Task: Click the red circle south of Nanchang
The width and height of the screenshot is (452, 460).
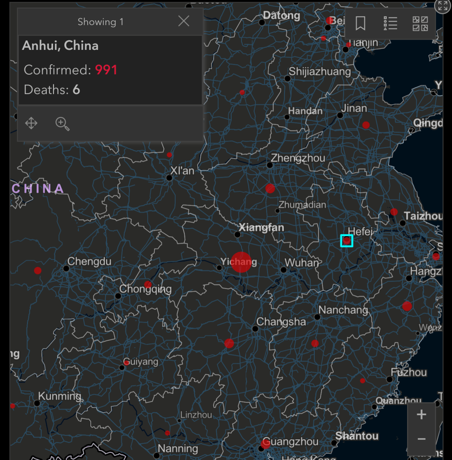Action: pos(315,344)
